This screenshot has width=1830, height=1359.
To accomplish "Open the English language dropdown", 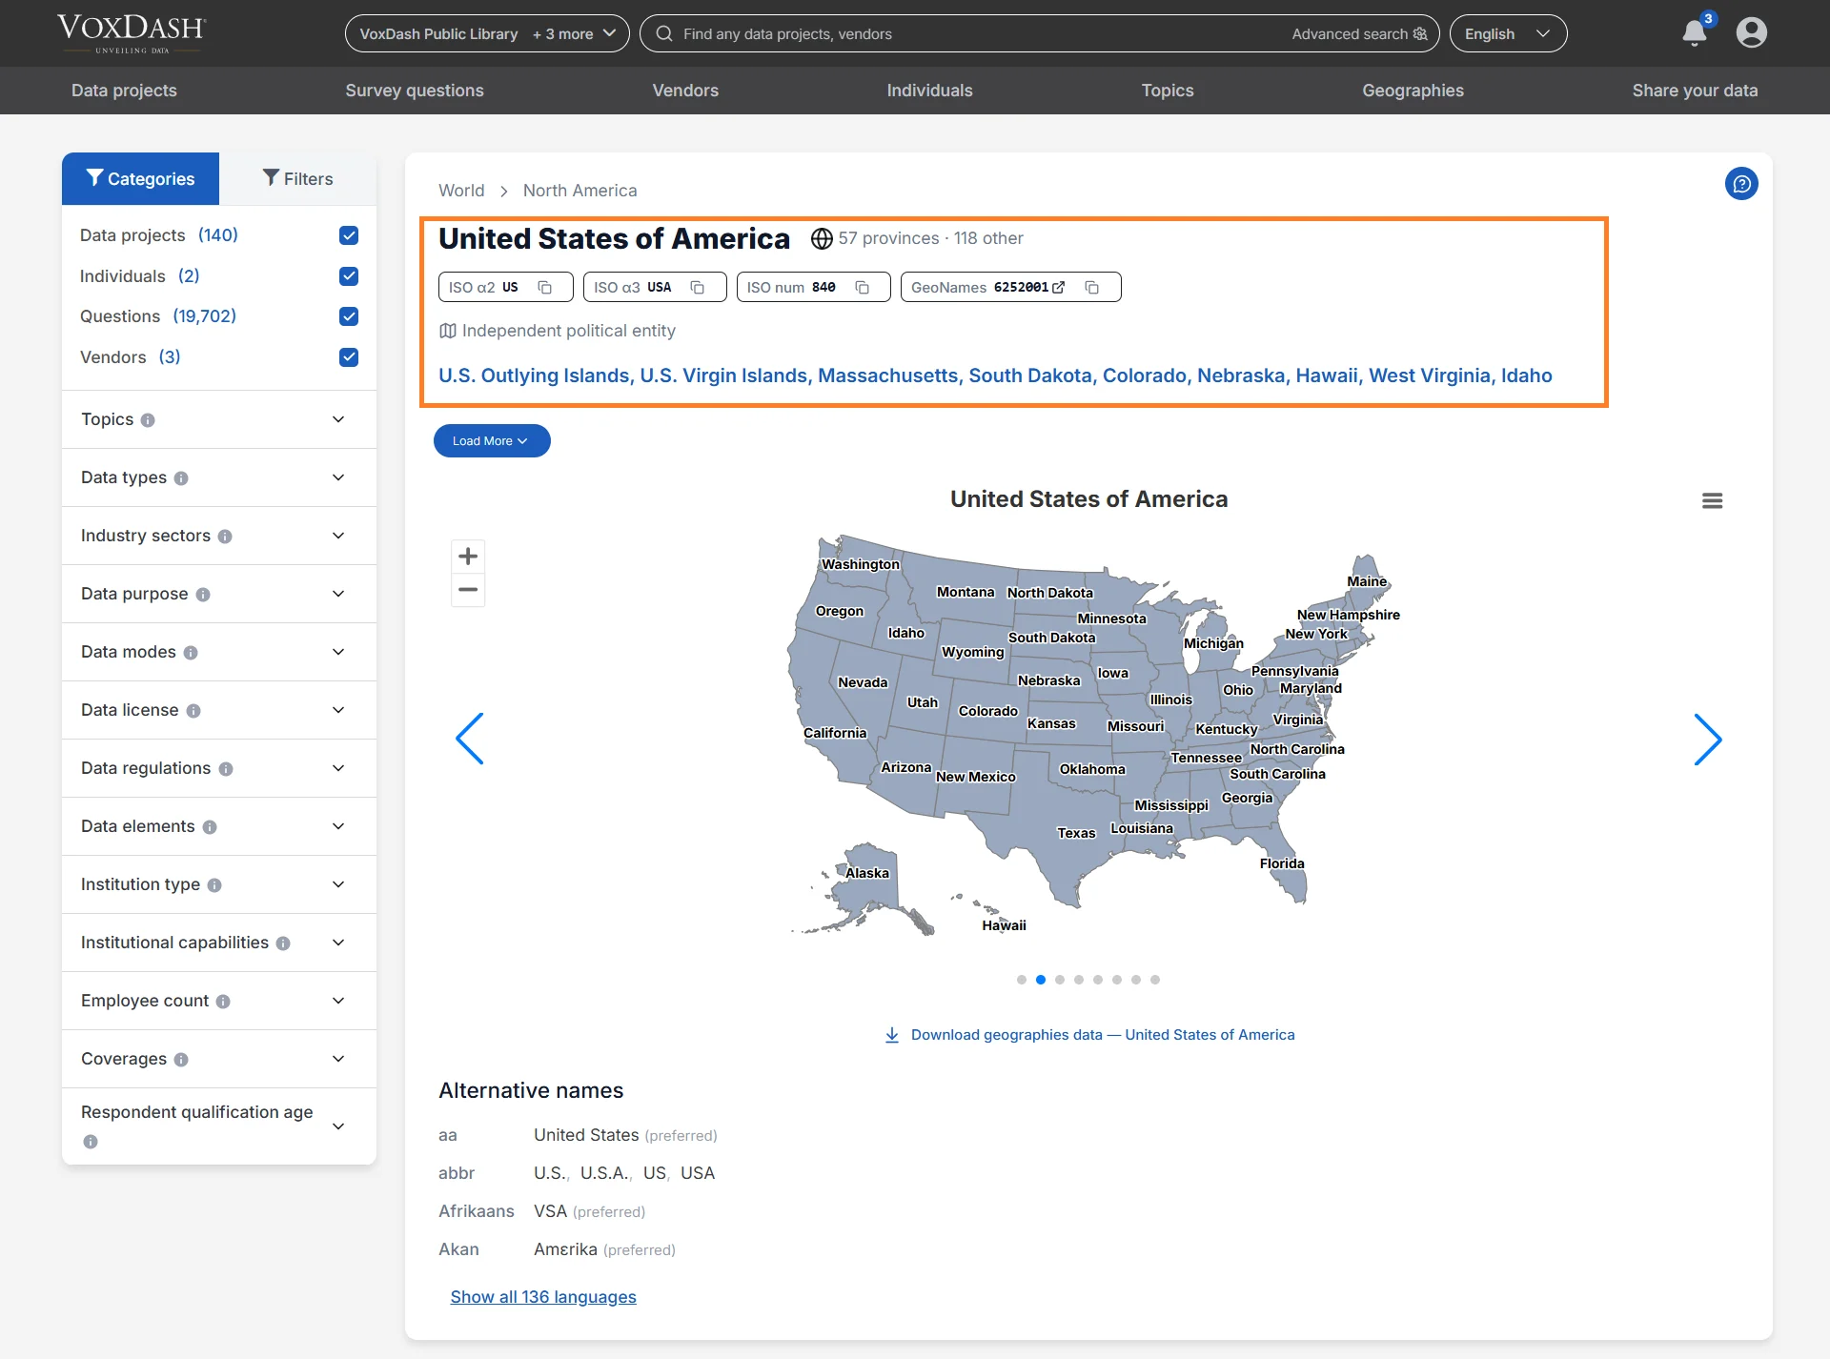I will click(x=1508, y=33).
